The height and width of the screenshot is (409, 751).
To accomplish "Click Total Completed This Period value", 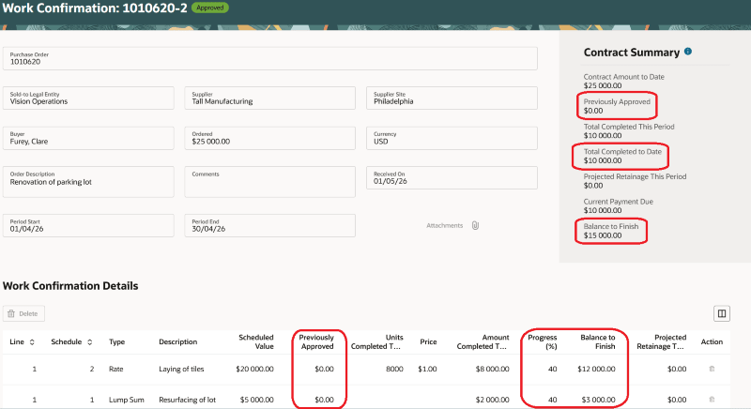I will [603, 135].
